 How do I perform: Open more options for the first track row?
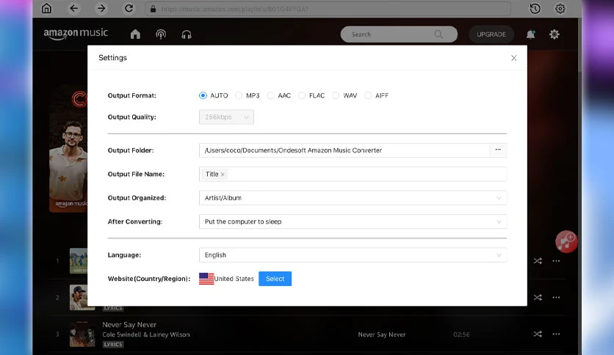coord(556,261)
